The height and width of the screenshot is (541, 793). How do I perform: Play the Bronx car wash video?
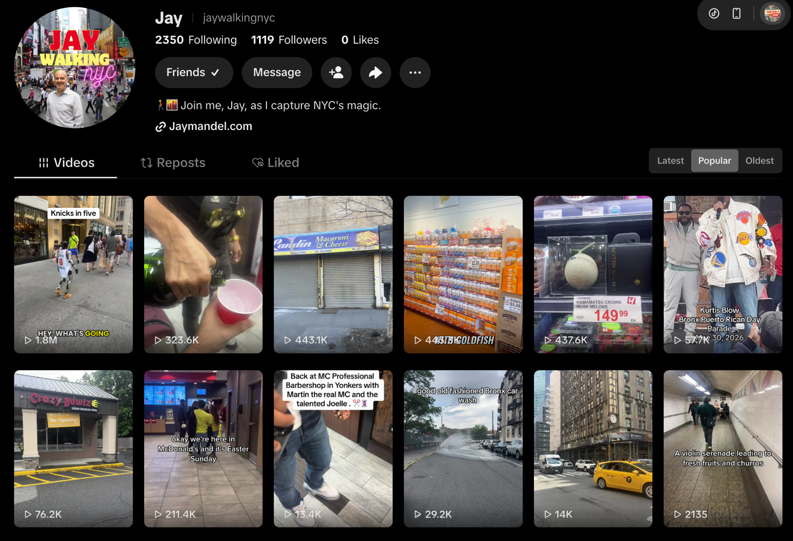coord(463,449)
